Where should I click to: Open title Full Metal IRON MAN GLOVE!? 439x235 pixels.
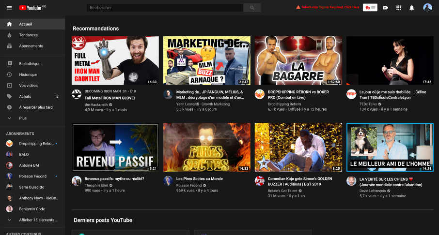point(110,98)
